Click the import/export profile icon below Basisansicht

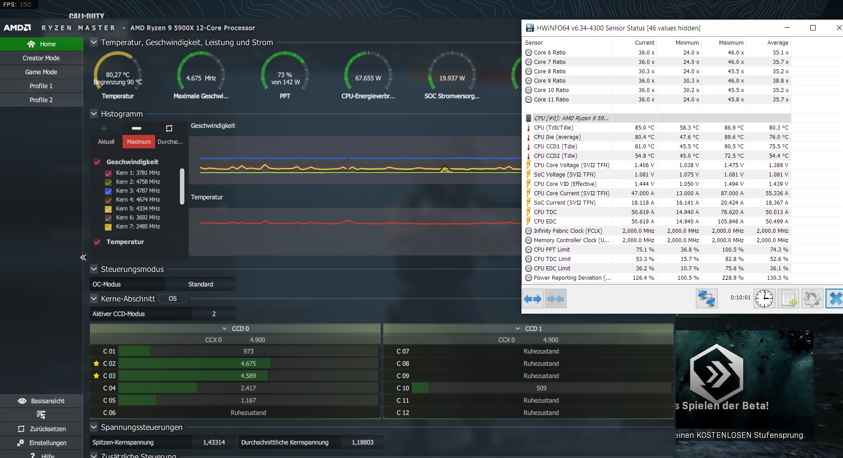[x=41, y=415]
